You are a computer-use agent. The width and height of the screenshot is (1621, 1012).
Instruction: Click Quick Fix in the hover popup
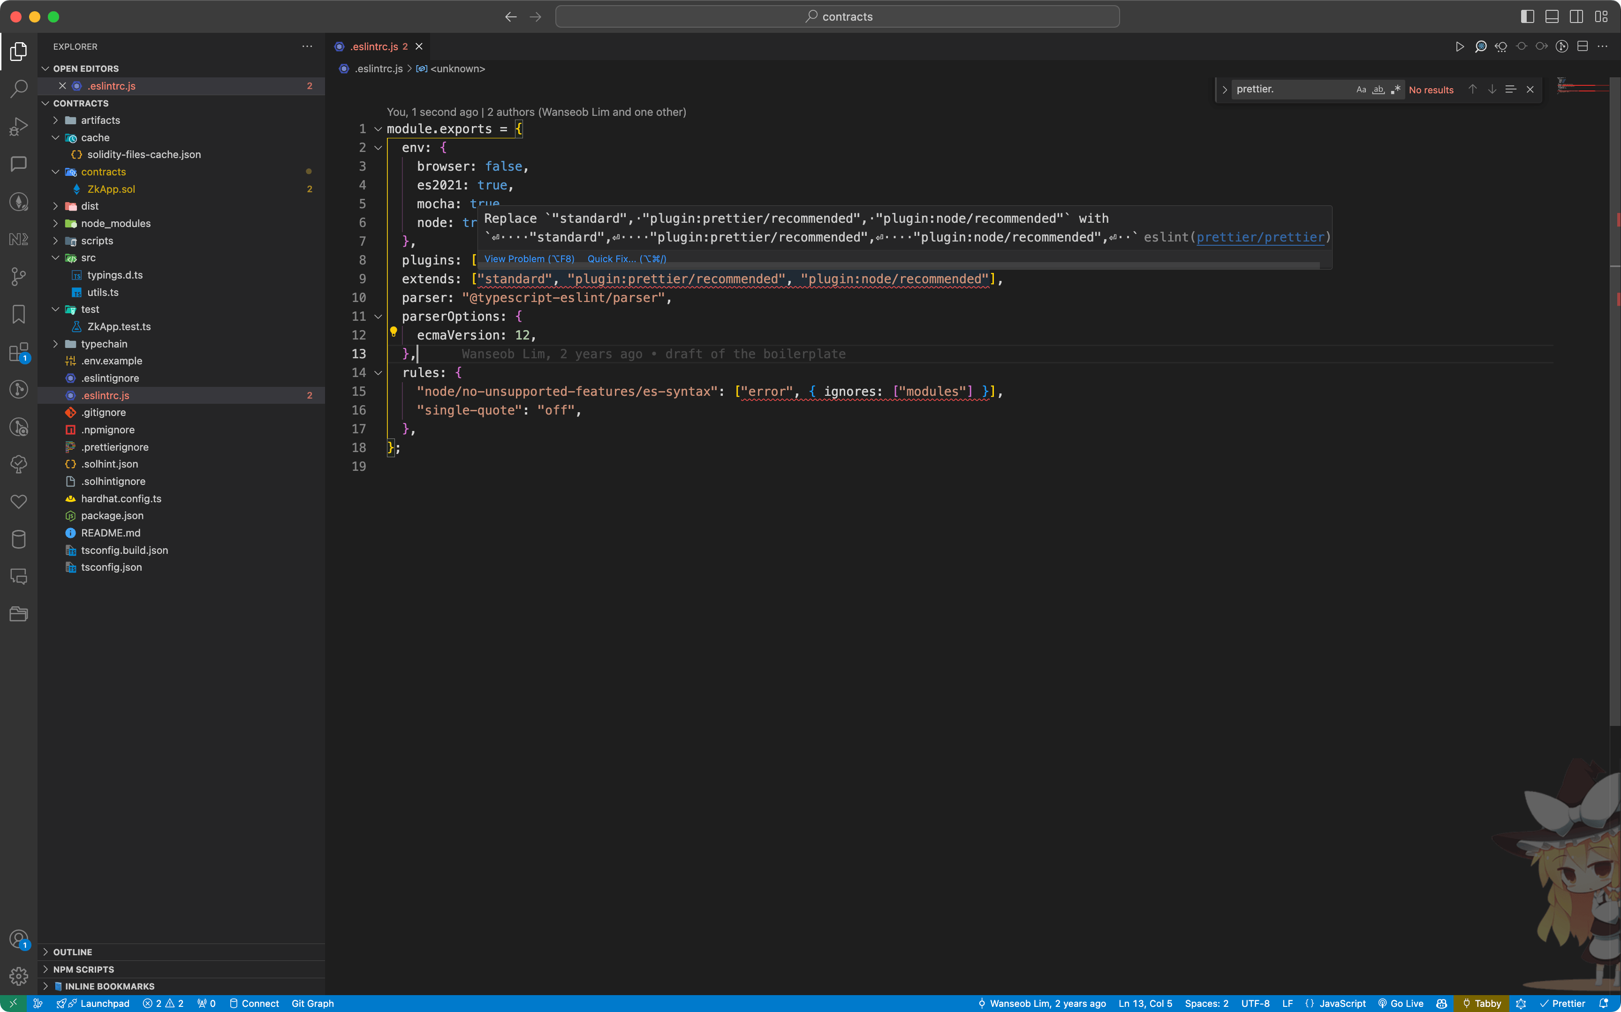click(x=627, y=259)
